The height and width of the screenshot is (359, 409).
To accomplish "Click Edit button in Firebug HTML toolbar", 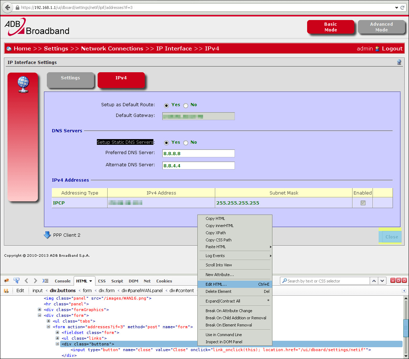I will (20, 291).
